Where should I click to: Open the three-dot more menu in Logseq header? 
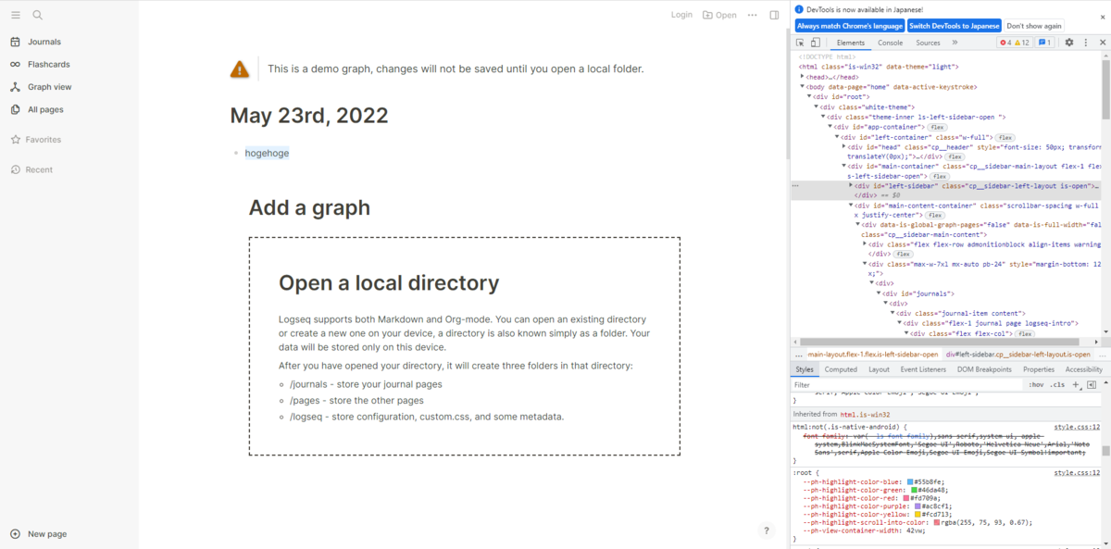[753, 15]
